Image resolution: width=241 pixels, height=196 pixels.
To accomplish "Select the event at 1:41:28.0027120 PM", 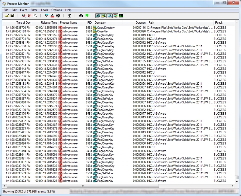I will [118, 110].
